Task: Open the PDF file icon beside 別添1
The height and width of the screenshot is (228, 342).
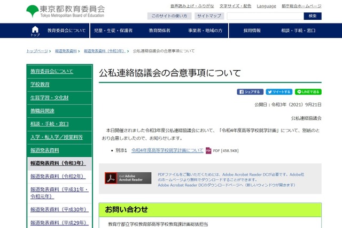Action: pyautogui.click(x=208, y=150)
